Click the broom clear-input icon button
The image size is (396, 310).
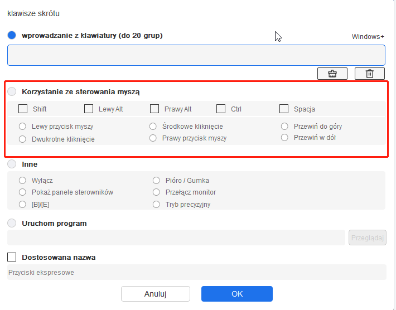click(332, 74)
